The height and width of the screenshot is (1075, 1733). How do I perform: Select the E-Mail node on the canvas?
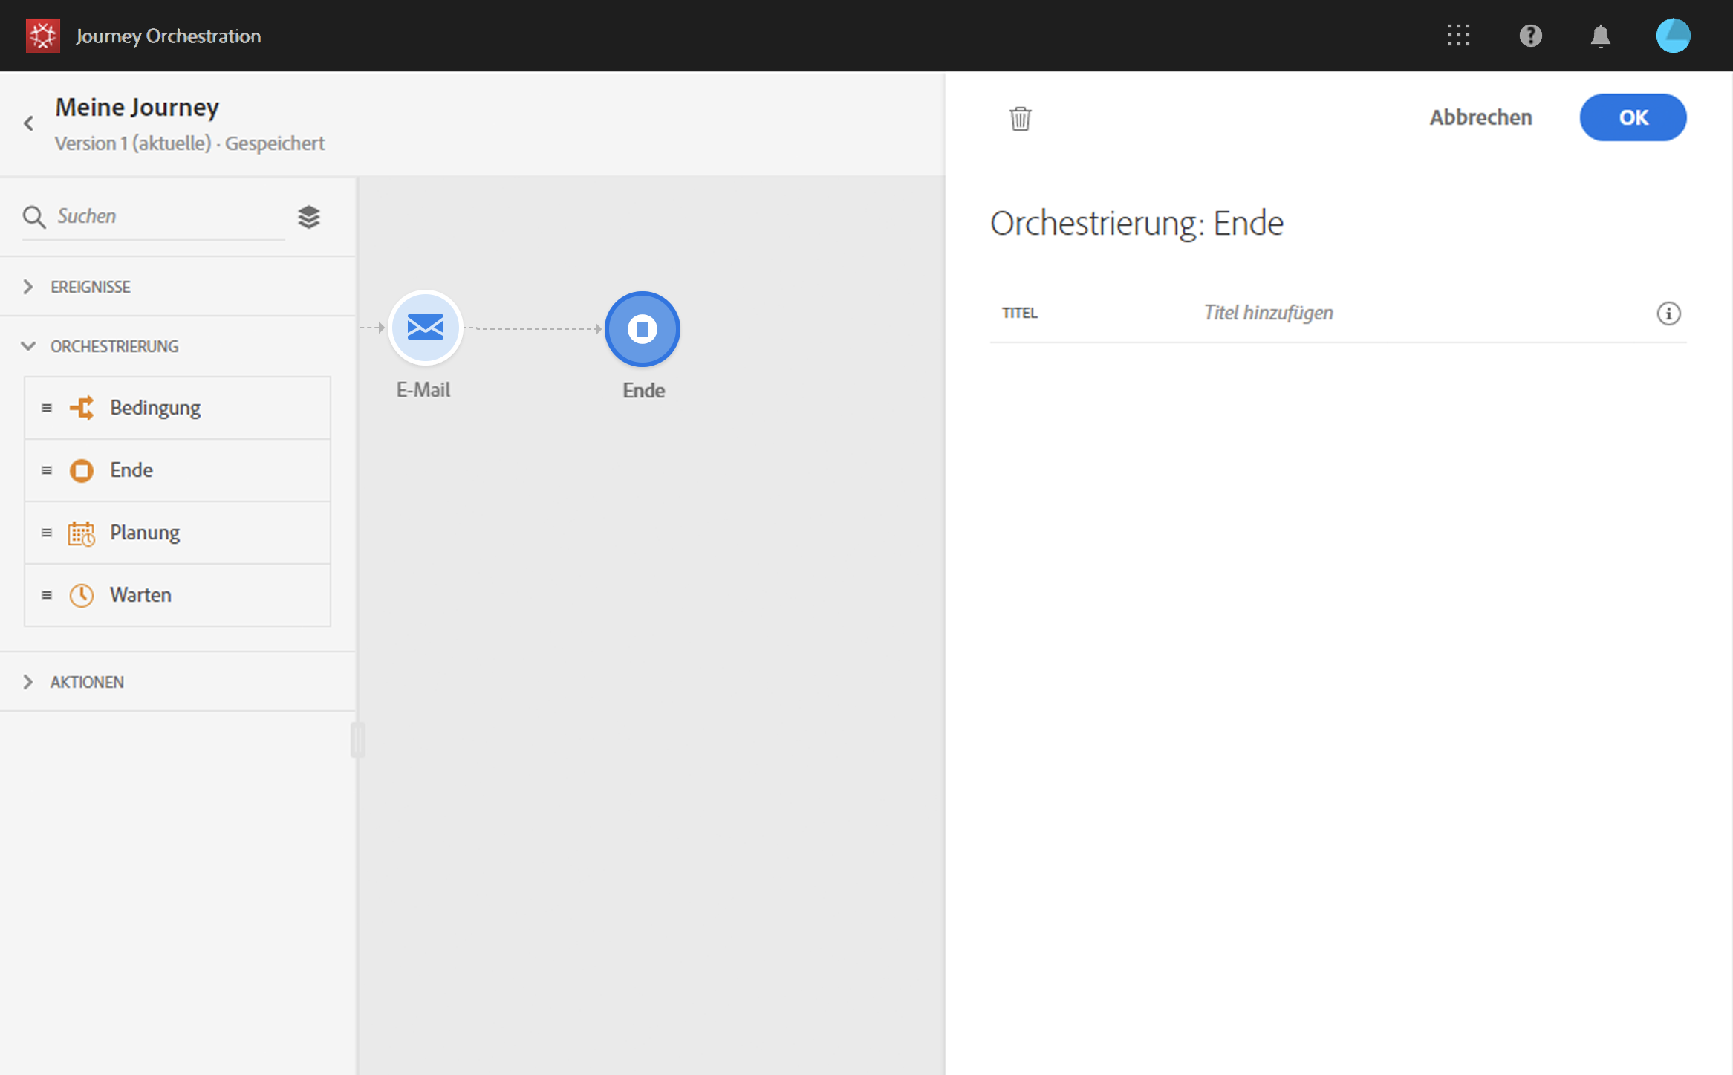(426, 328)
